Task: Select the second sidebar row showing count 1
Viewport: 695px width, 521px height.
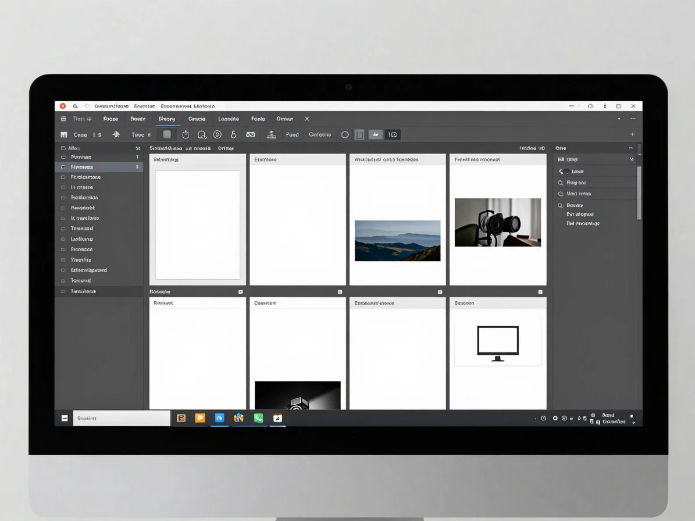Action: [x=99, y=157]
